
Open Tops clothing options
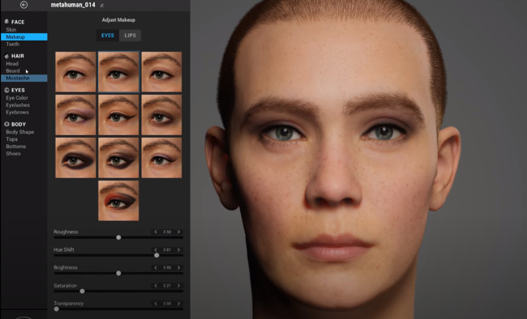[x=12, y=139]
